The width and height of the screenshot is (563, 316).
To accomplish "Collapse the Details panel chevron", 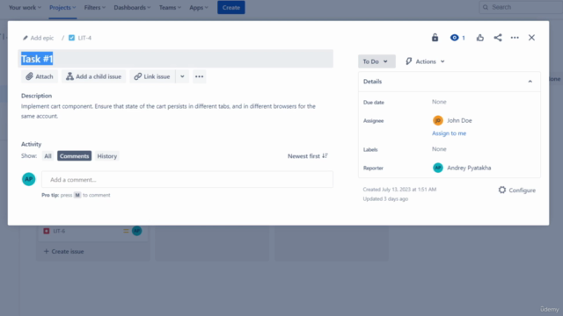I will coord(530,82).
